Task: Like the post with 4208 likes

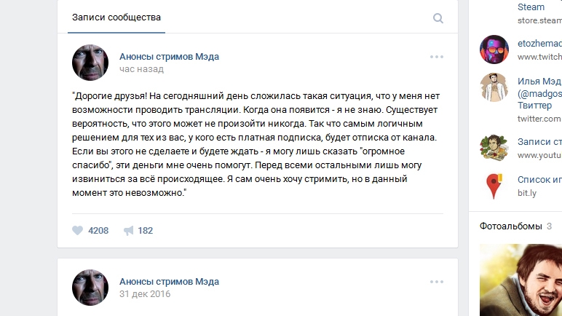Action: pos(90,230)
